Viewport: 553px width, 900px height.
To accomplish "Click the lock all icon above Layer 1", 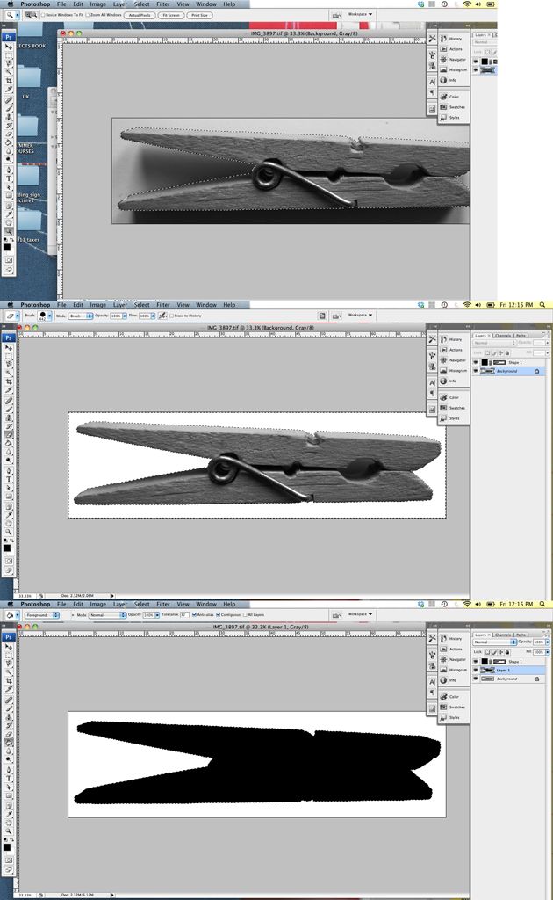I will pyautogui.click(x=507, y=652).
